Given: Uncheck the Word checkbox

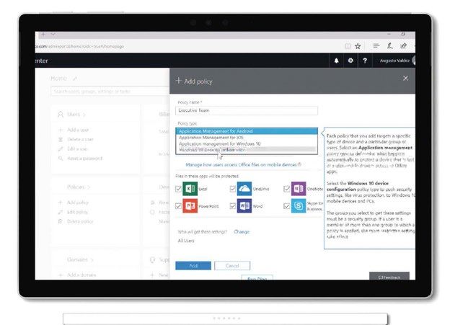Looking at the screenshot, I should click(x=233, y=206).
